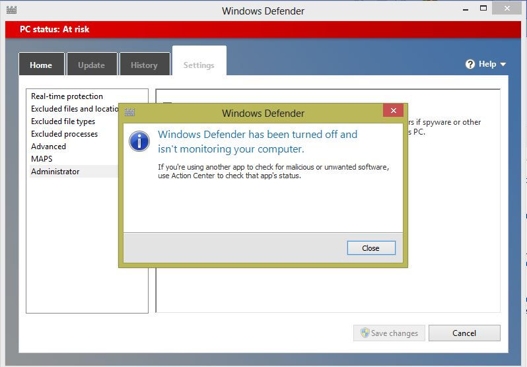Select Advanced settings item
The image size is (527, 367).
[48, 146]
